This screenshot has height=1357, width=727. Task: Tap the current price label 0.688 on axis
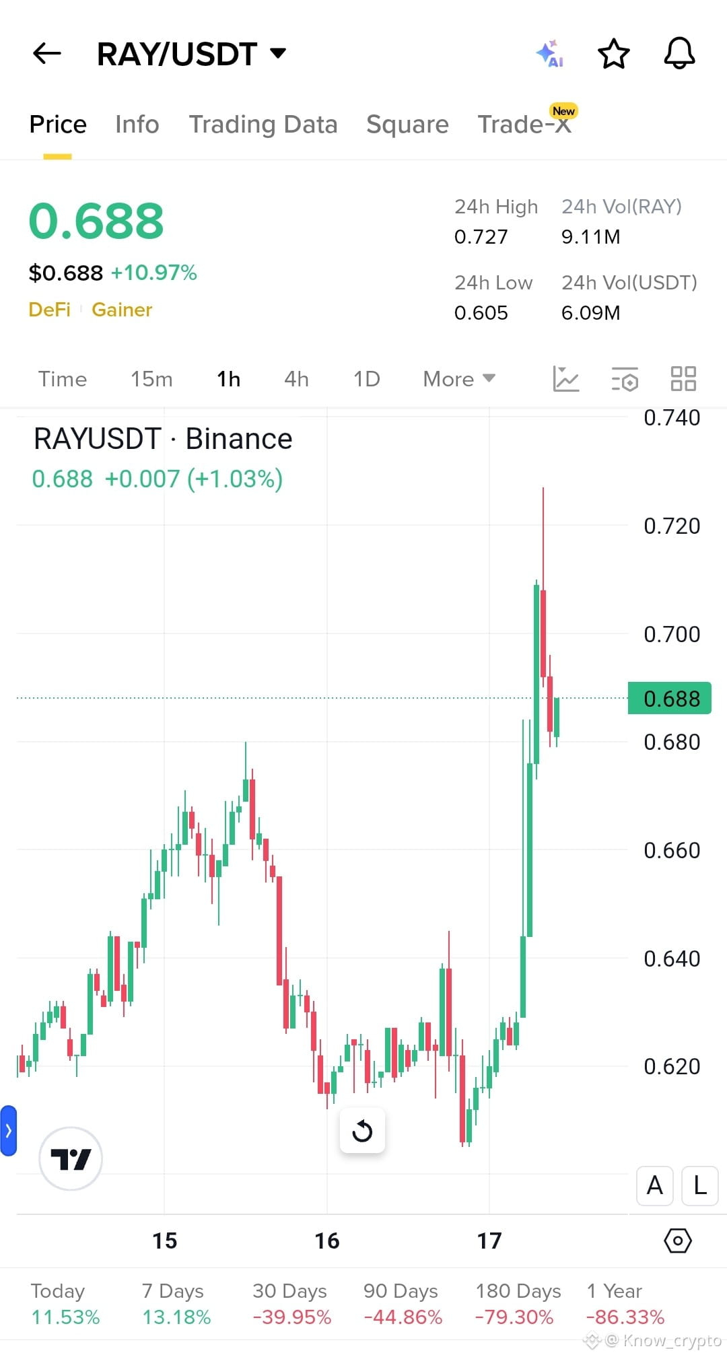point(670,698)
